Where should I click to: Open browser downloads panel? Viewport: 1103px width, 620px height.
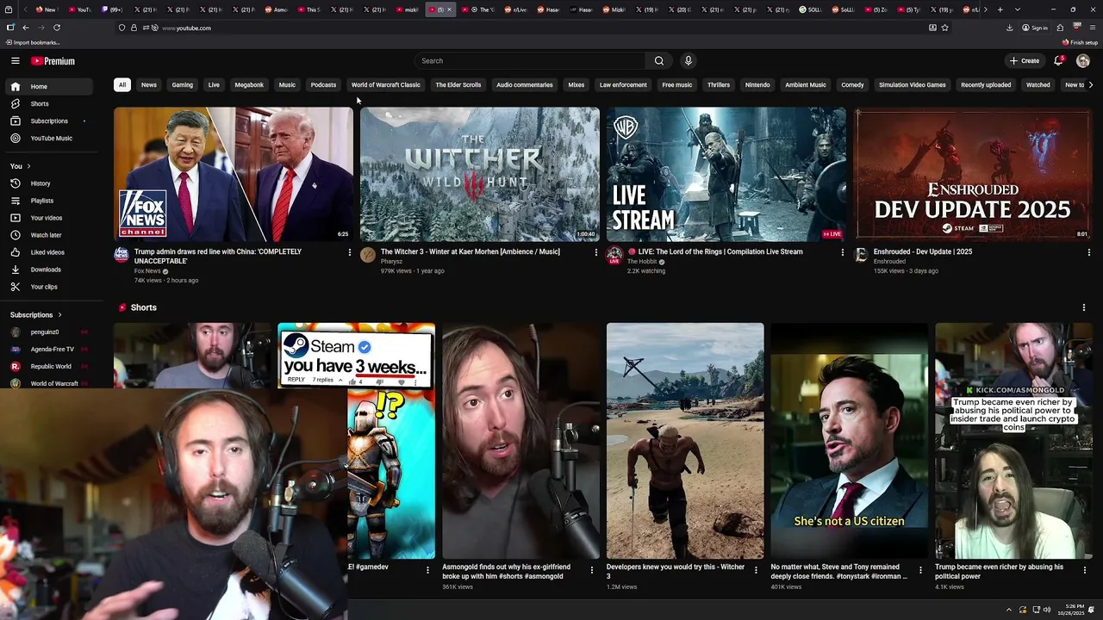point(1009,28)
